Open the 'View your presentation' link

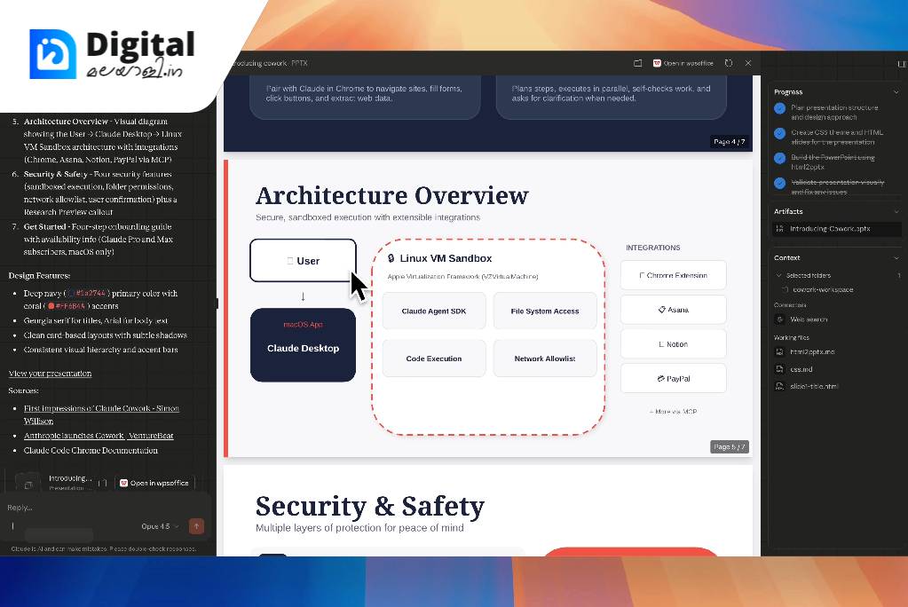click(x=50, y=374)
